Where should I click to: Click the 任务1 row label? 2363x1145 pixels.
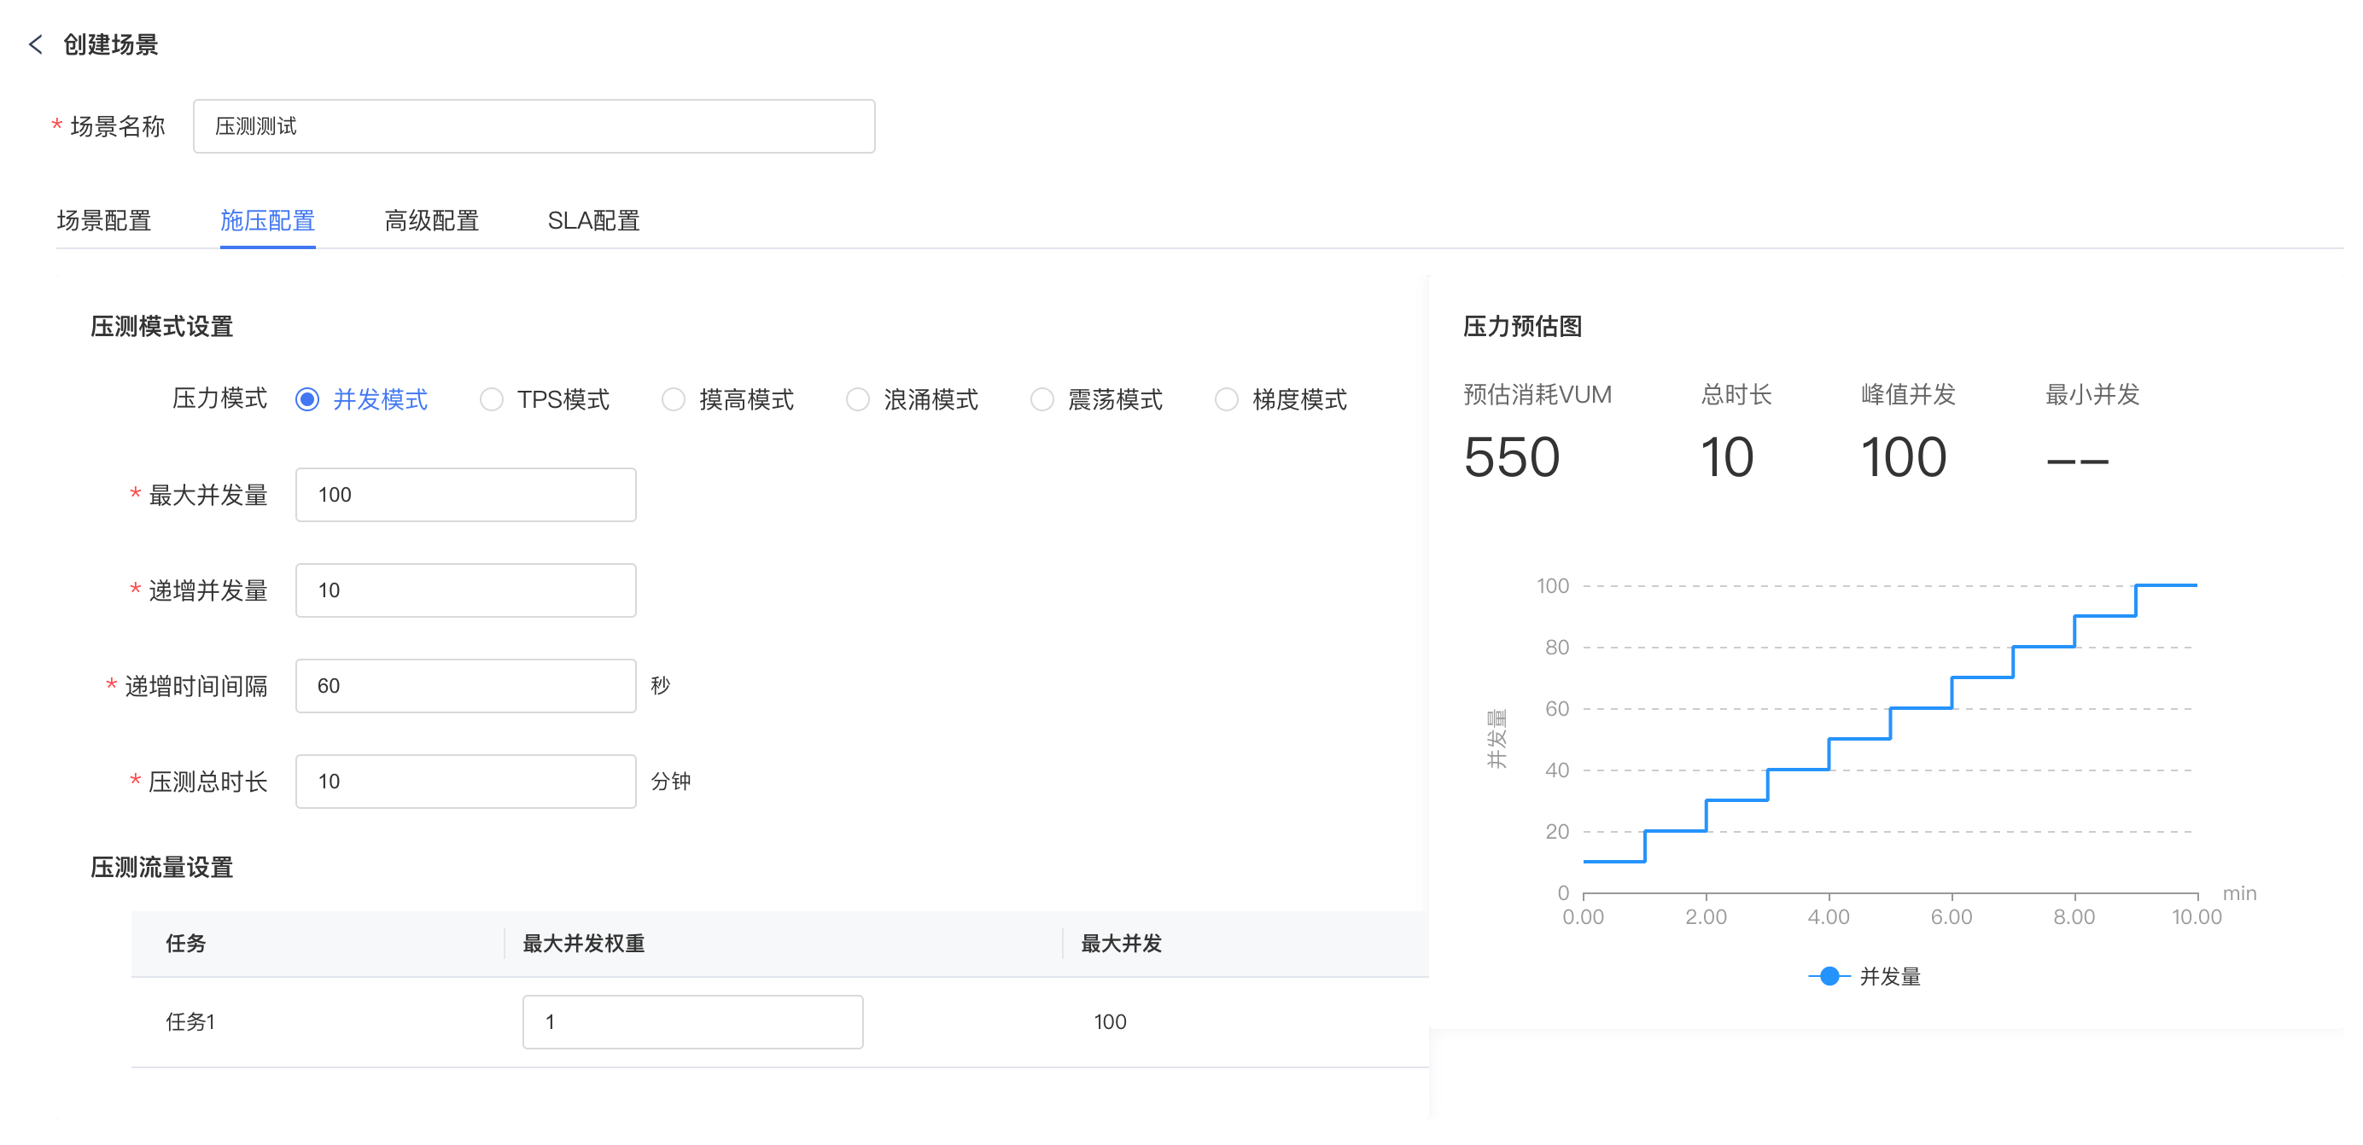click(190, 1022)
